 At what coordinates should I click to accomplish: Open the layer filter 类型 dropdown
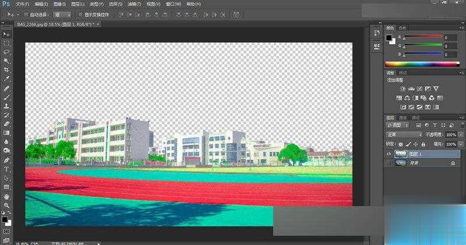point(397,125)
